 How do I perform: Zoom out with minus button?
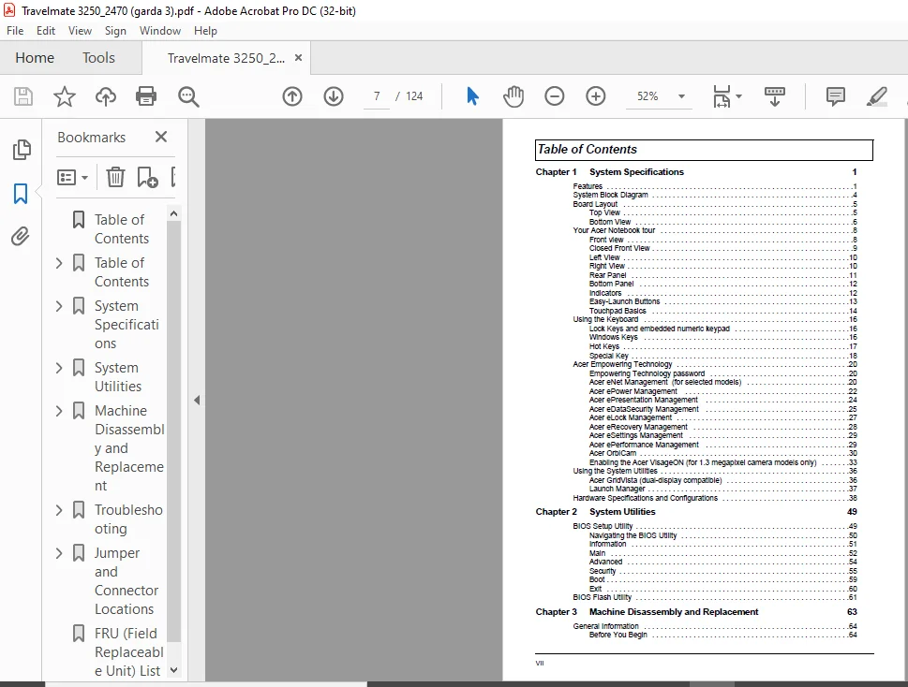[x=554, y=96]
